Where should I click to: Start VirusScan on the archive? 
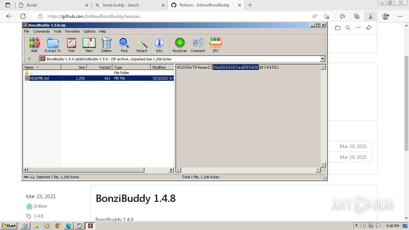coord(180,45)
